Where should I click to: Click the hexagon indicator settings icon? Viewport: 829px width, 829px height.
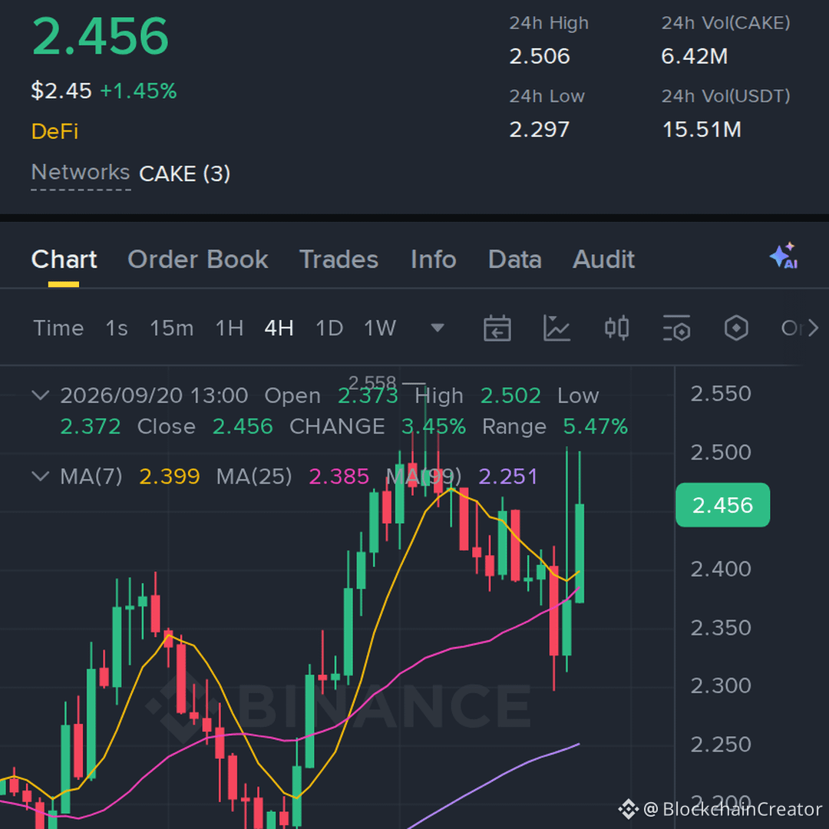point(736,329)
